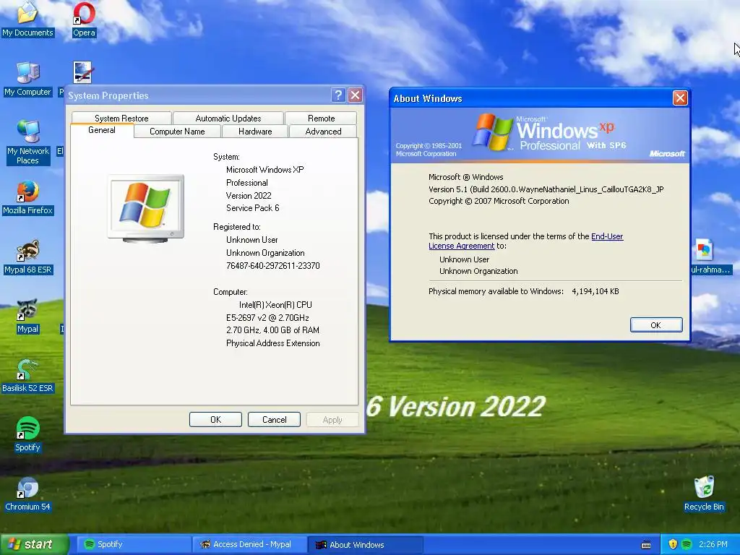Switch to the Automatic Updates tab
Image resolution: width=740 pixels, height=555 pixels.
tap(228, 118)
